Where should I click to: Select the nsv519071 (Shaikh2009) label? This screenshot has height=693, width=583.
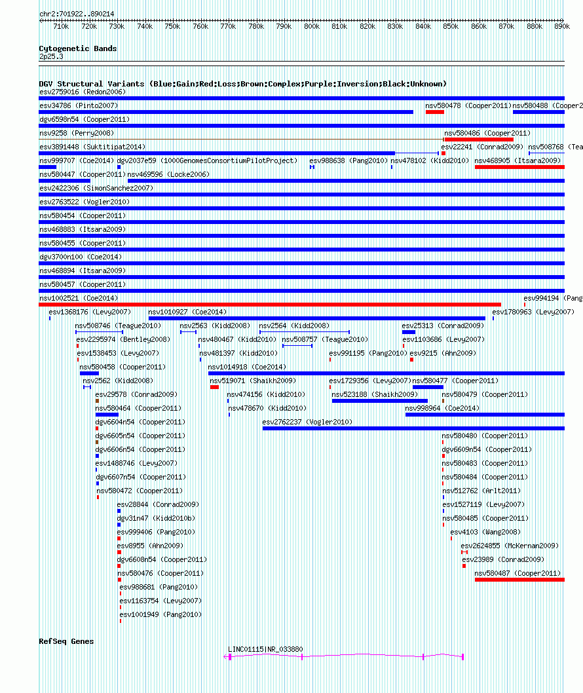coord(253,380)
